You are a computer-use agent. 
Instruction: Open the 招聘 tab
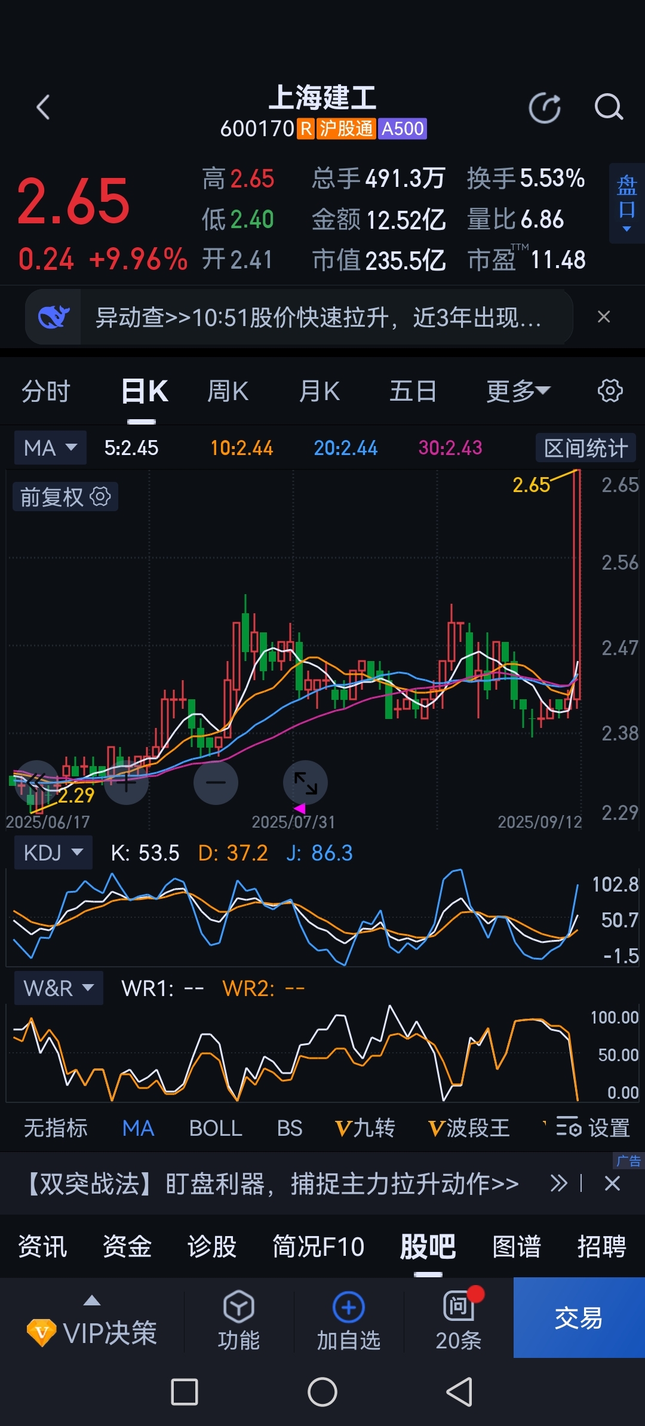[x=601, y=1247]
